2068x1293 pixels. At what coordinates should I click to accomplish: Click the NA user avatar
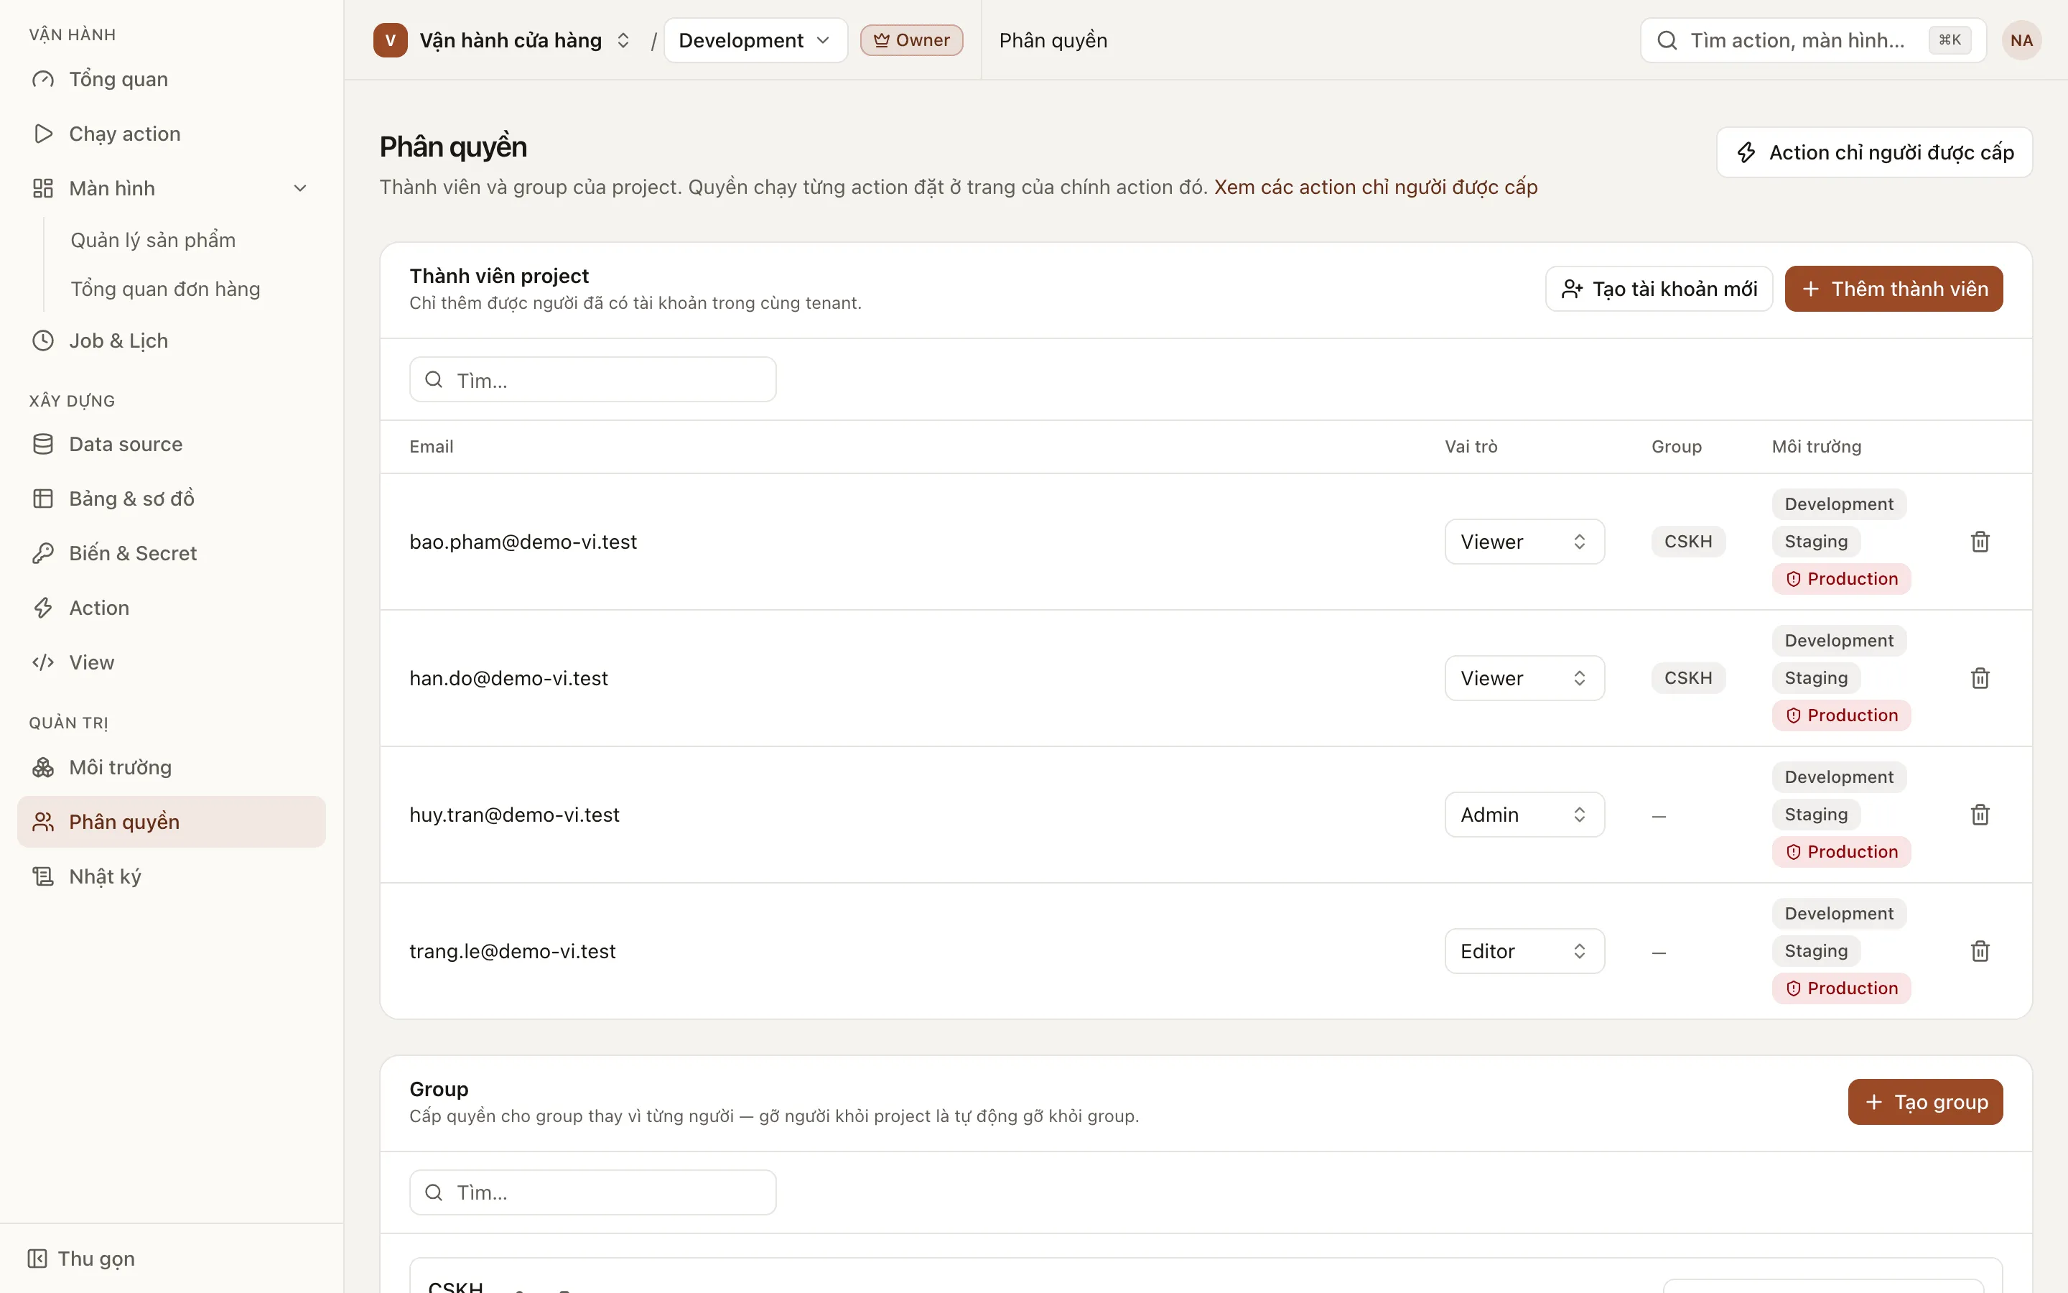click(2021, 40)
